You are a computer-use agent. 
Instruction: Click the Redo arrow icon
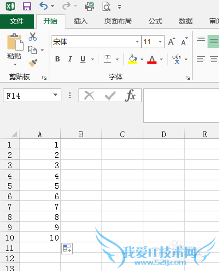click(67, 6)
